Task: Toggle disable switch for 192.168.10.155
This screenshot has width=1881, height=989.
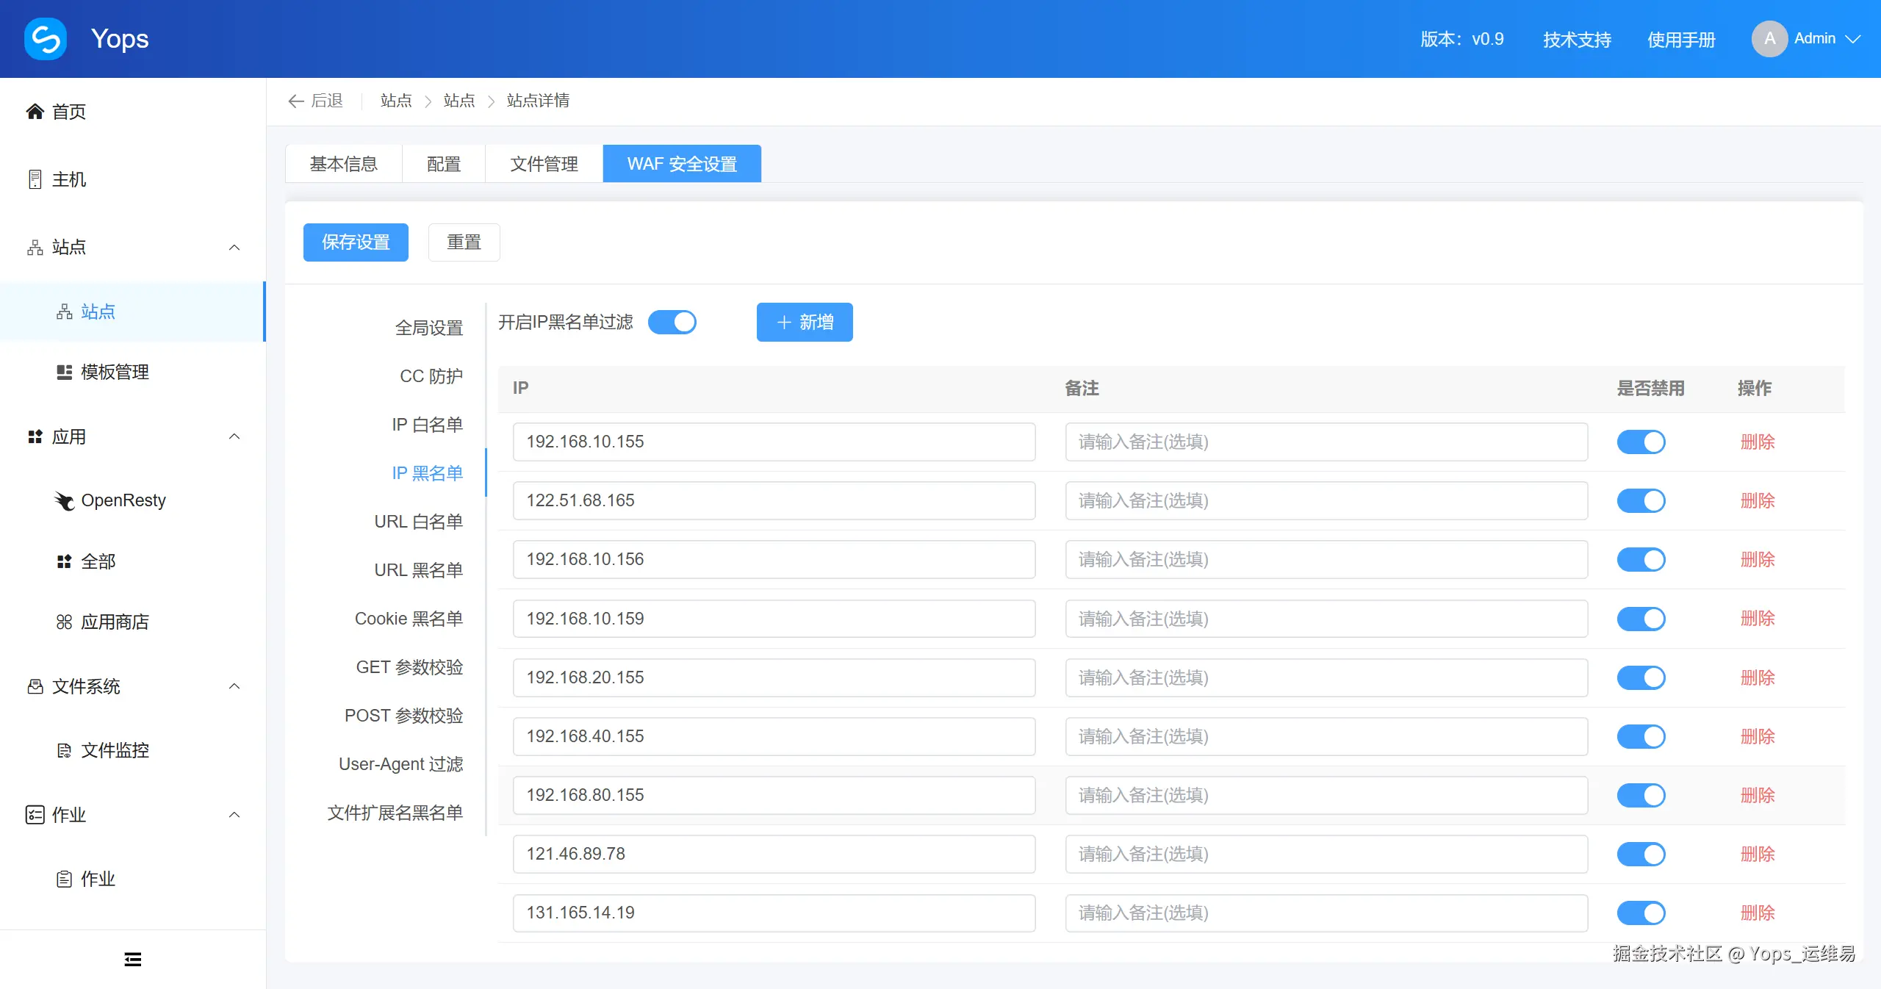Action: 1641,442
